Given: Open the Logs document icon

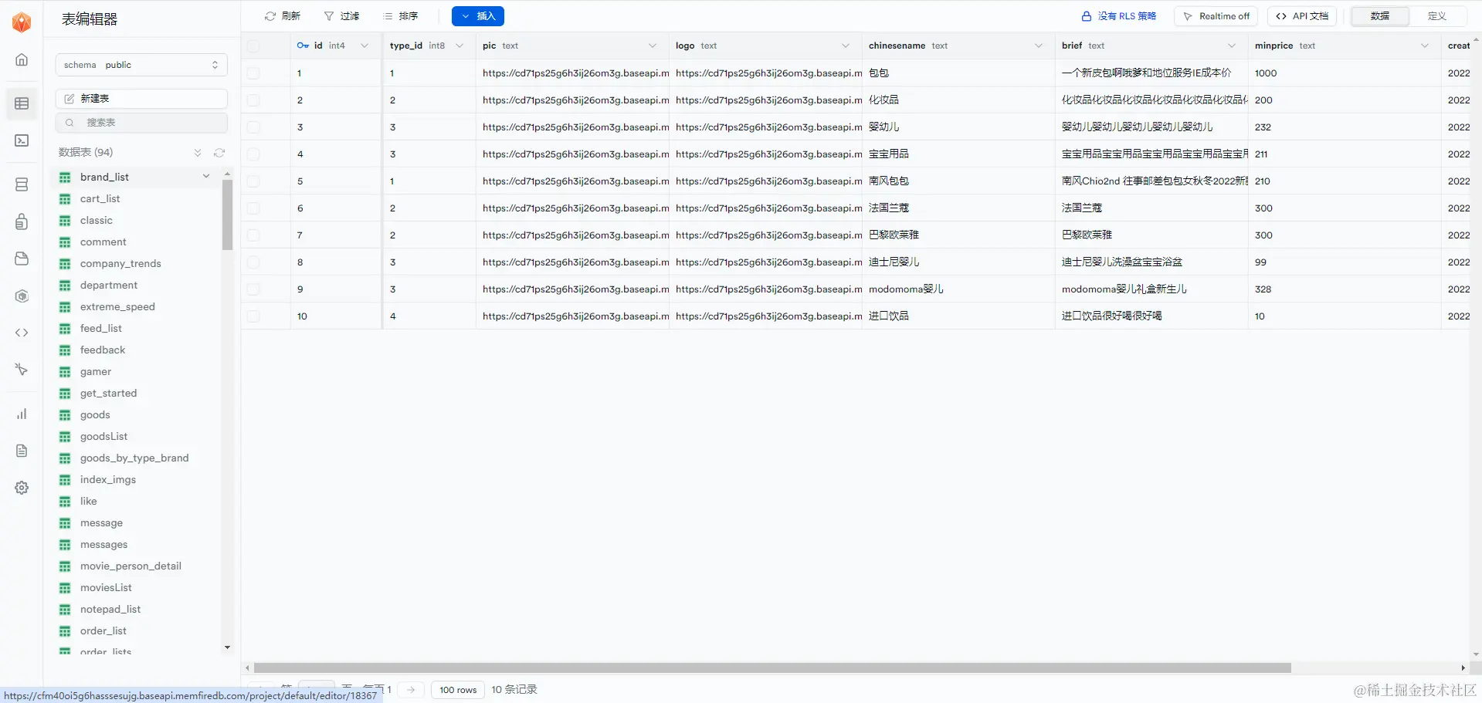Looking at the screenshot, I should click(22, 451).
